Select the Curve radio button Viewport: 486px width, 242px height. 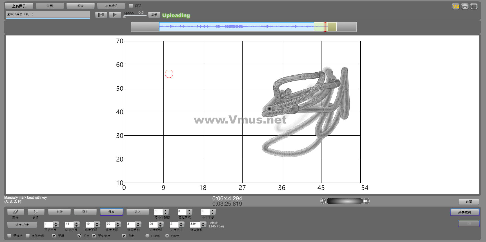[x=147, y=236]
